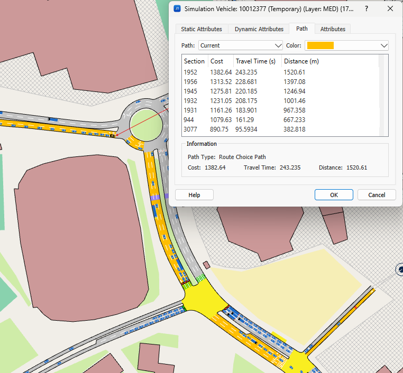Screen dimensions: 403x373
Task: Click the Cancel button
Action: tap(377, 195)
